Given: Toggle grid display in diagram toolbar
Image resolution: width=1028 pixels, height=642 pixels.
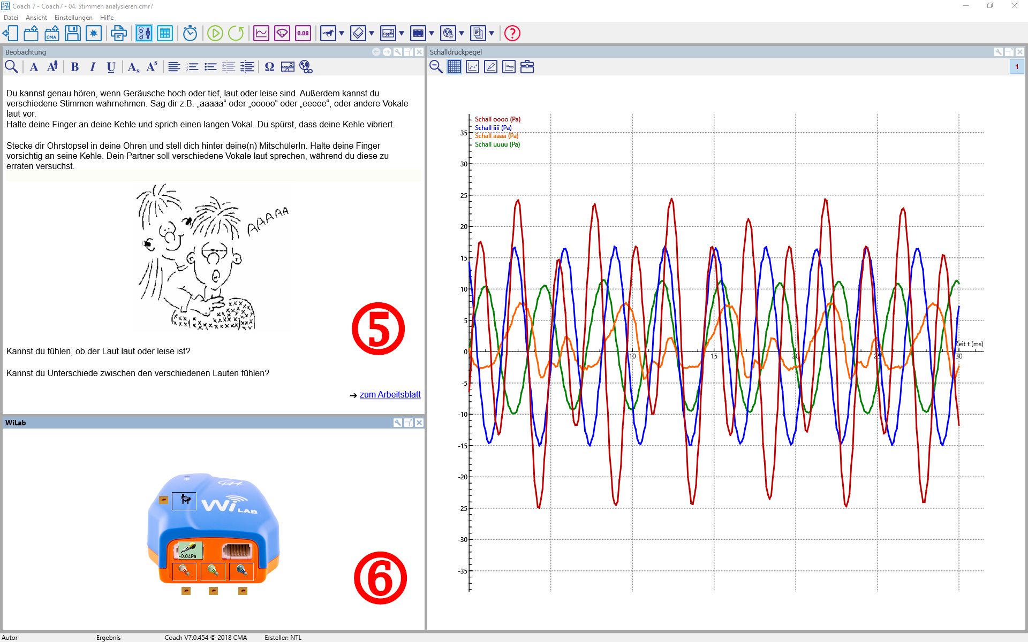Looking at the screenshot, I should tap(454, 67).
